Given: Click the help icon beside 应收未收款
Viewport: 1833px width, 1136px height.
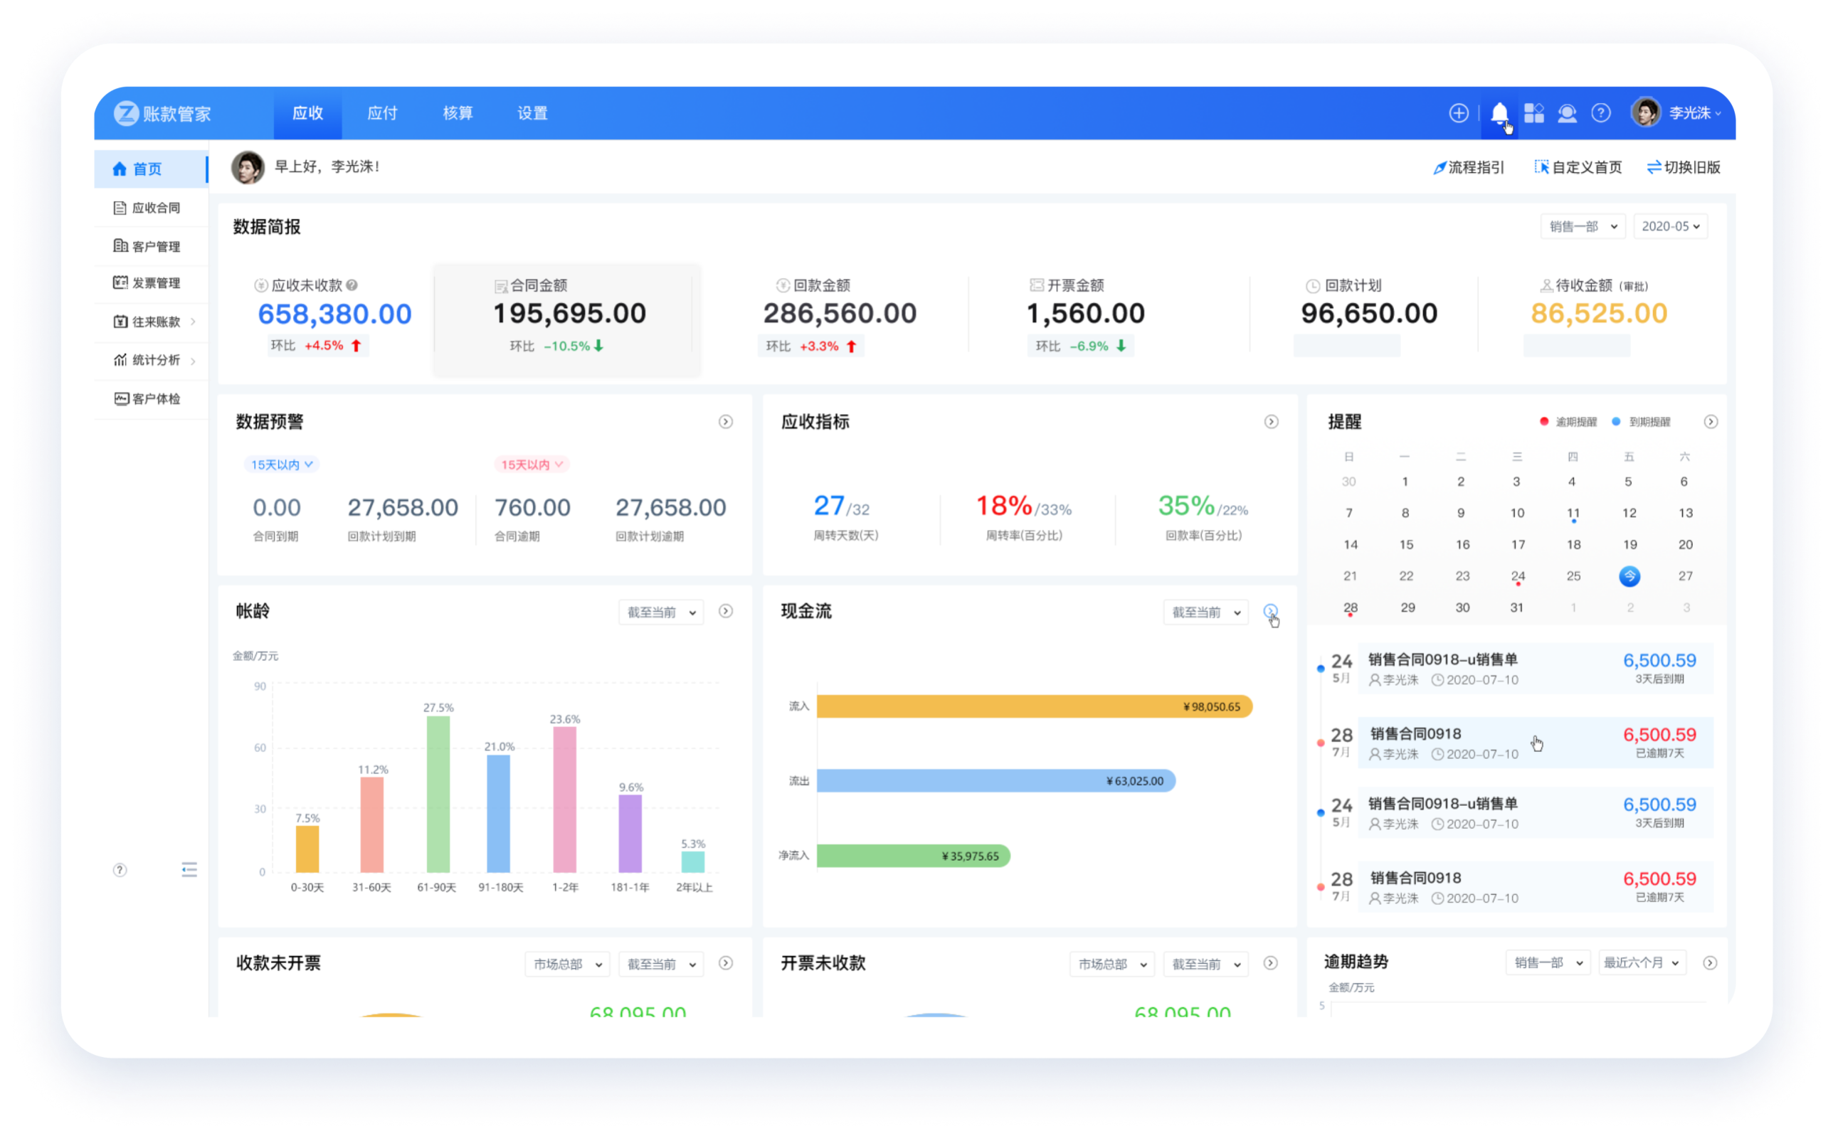Looking at the screenshot, I should click(x=352, y=285).
